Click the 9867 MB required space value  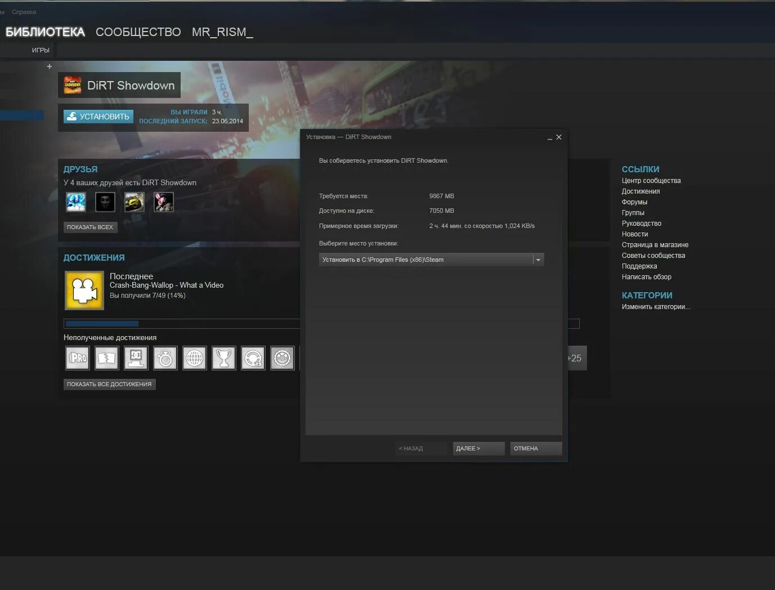point(442,196)
